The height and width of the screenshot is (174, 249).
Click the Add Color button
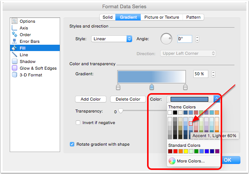click(91, 99)
